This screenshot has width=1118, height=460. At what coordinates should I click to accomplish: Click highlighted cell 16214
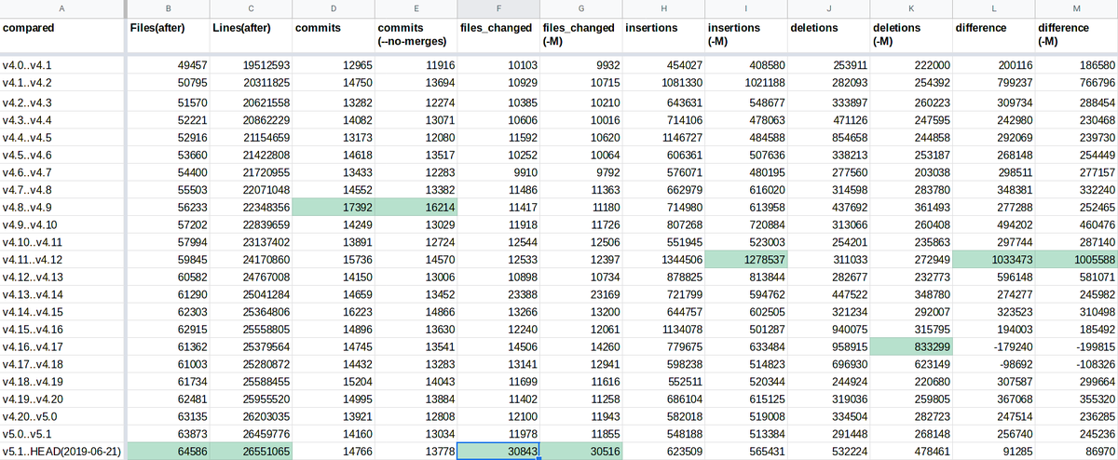[x=416, y=208]
